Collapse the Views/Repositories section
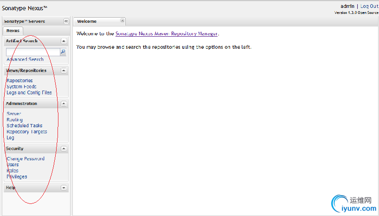The width and height of the screenshot is (379, 216). click(x=64, y=71)
